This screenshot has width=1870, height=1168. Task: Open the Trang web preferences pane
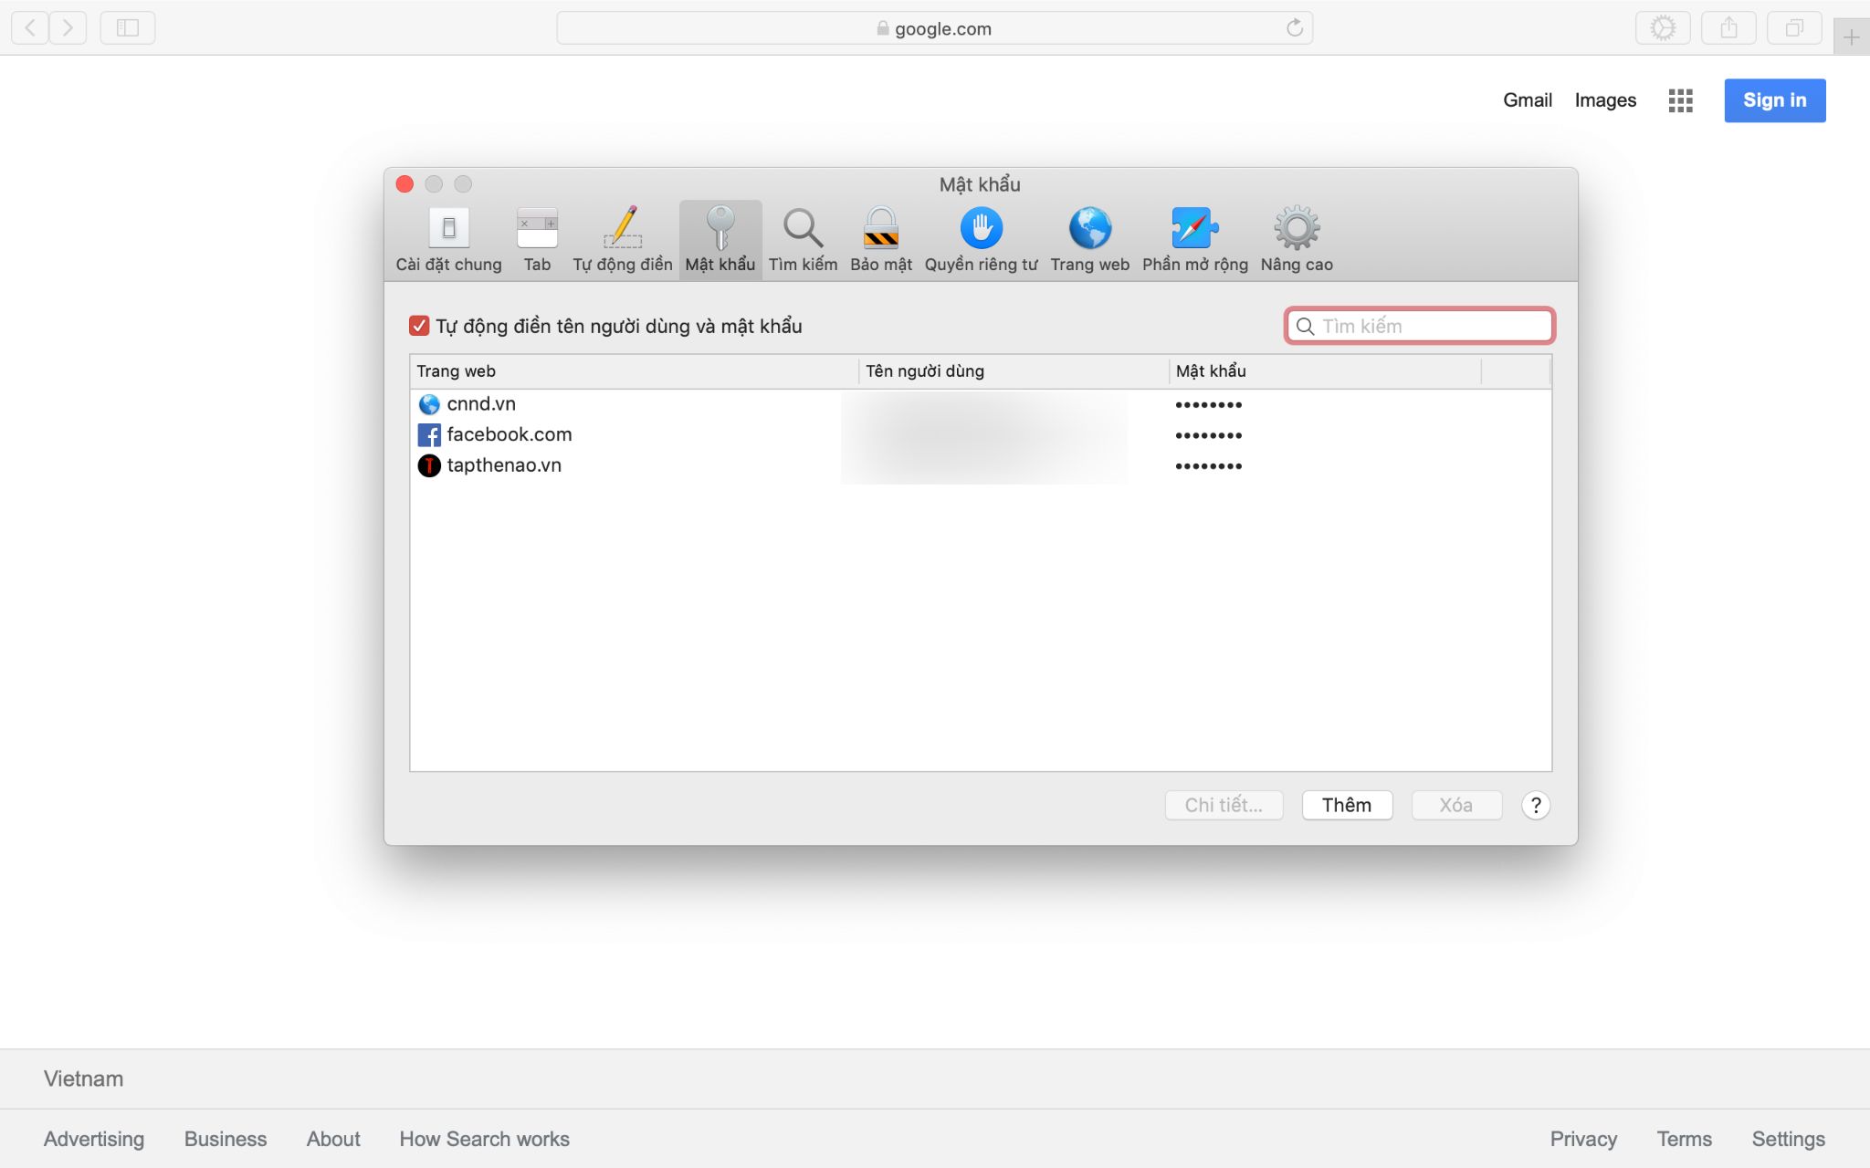[x=1089, y=239]
